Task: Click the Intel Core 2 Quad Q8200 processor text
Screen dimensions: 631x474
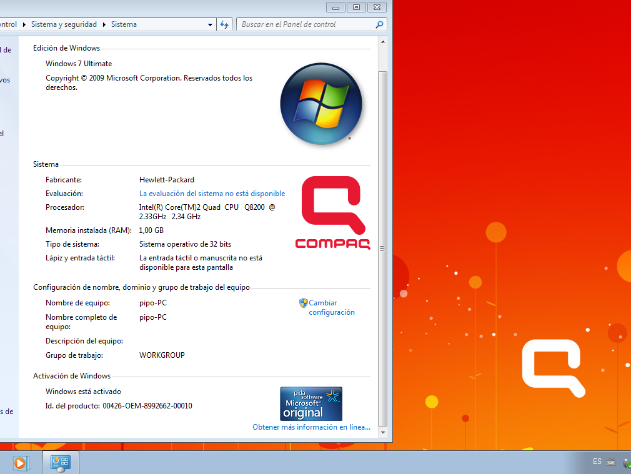Action: (207, 212)
